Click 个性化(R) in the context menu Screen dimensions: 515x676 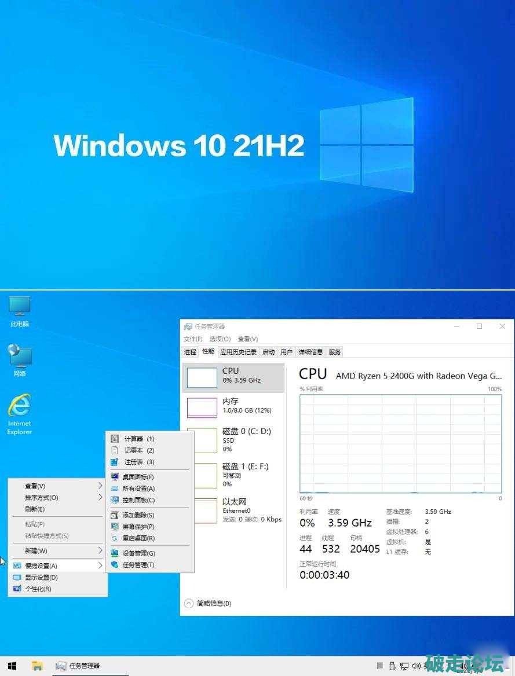[38, 589]
